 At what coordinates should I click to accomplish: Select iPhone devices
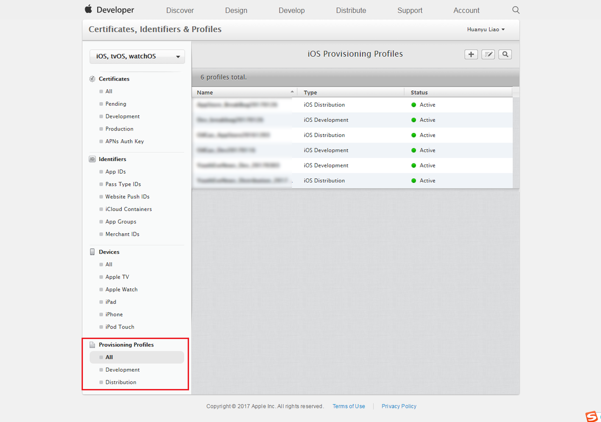[x=114, y=315]
